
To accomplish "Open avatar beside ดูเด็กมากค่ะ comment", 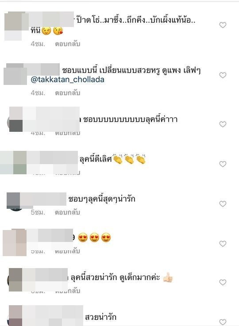I will point(15,280).
